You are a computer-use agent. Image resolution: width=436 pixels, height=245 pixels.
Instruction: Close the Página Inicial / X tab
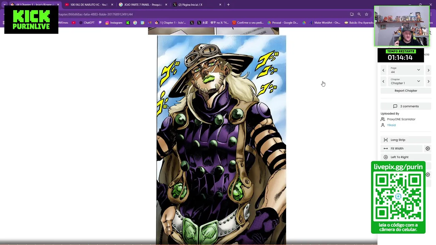pos(220,5)
